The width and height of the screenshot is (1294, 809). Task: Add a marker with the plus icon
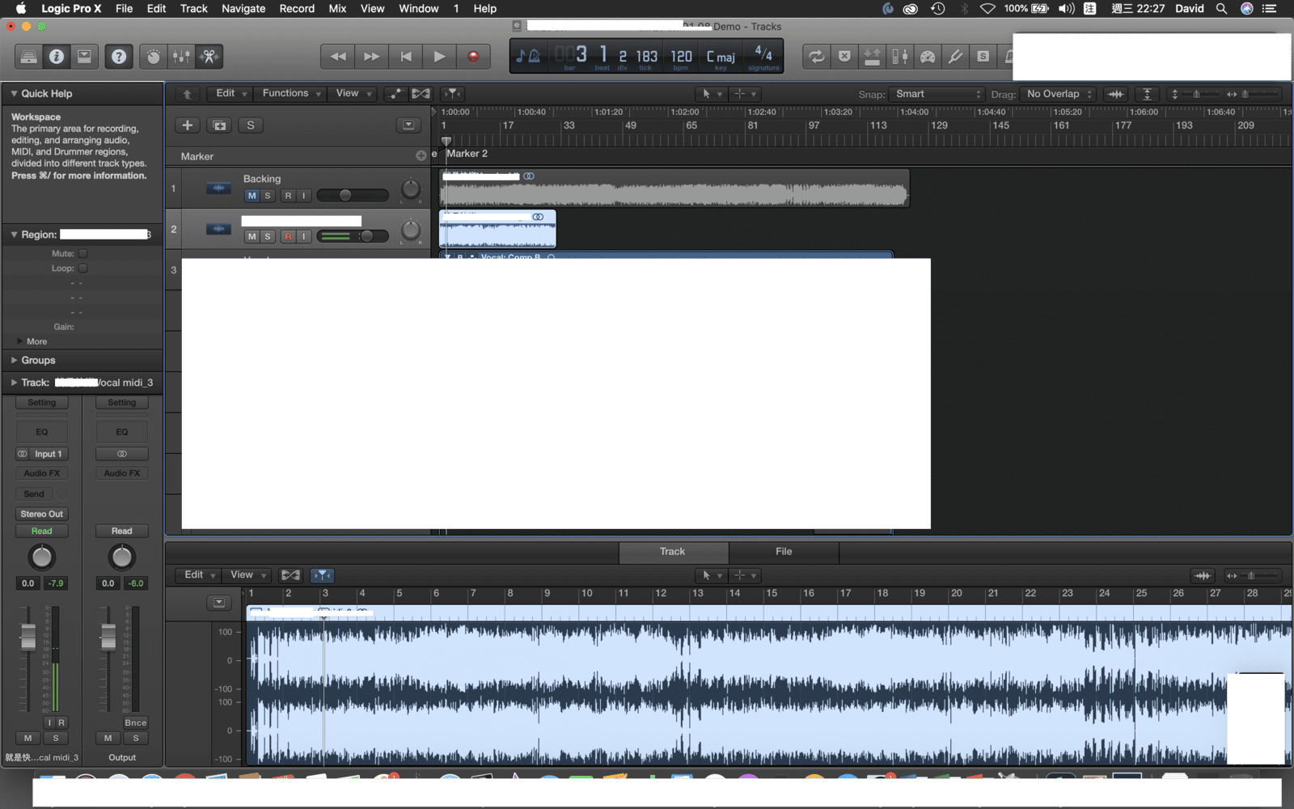point(421,155)
